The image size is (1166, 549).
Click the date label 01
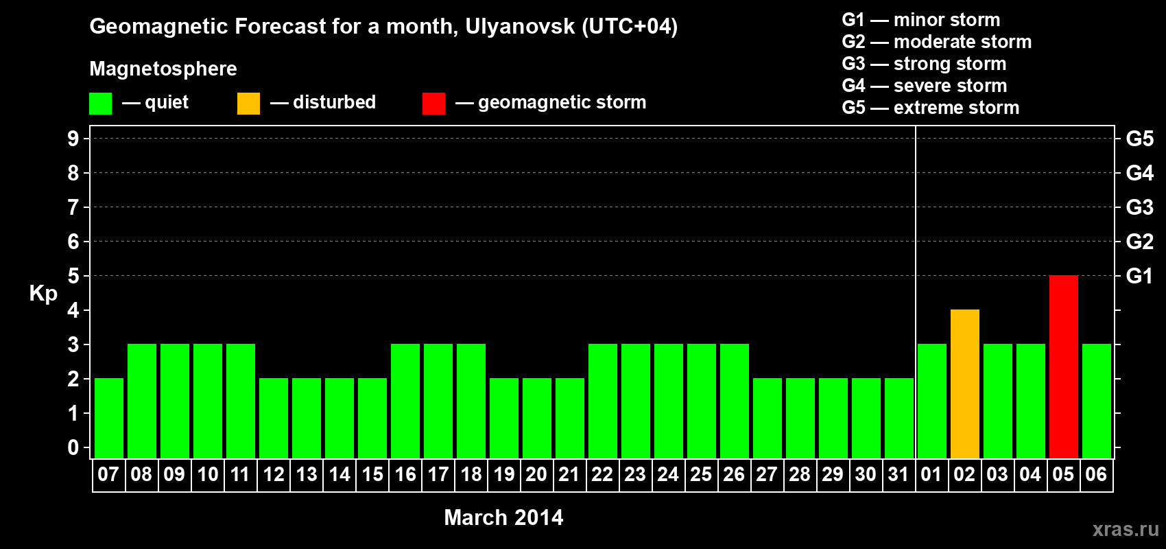tap(931, 474)
